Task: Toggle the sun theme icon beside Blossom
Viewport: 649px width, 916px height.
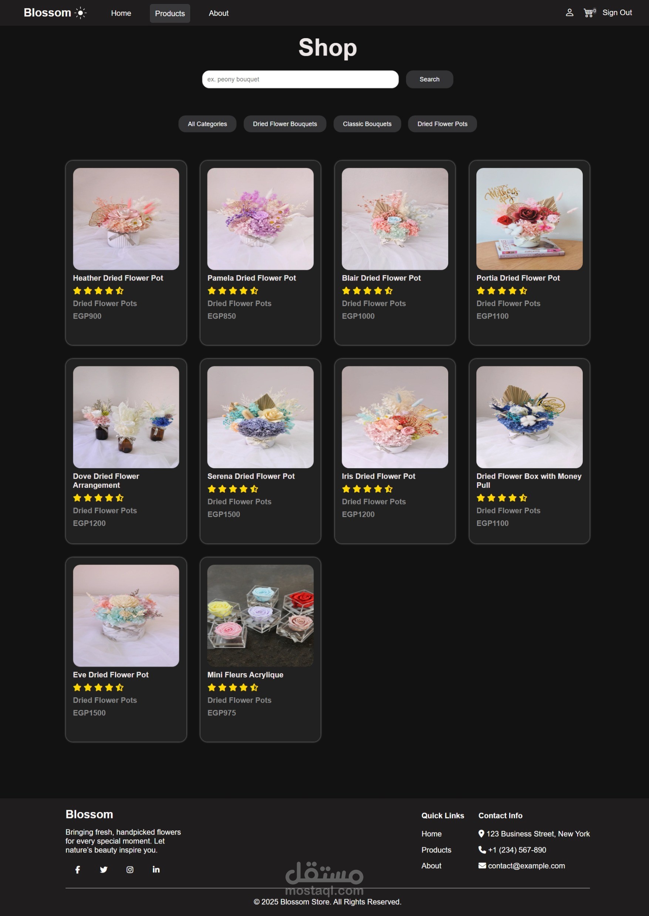Action: (x=81, y=13)
